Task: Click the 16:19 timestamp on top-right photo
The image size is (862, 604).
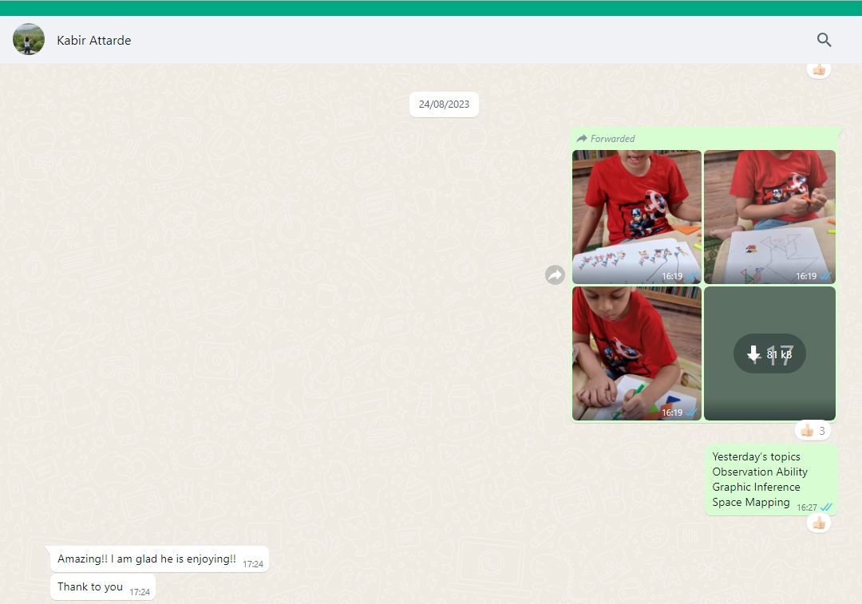Action: pos(805,276)
